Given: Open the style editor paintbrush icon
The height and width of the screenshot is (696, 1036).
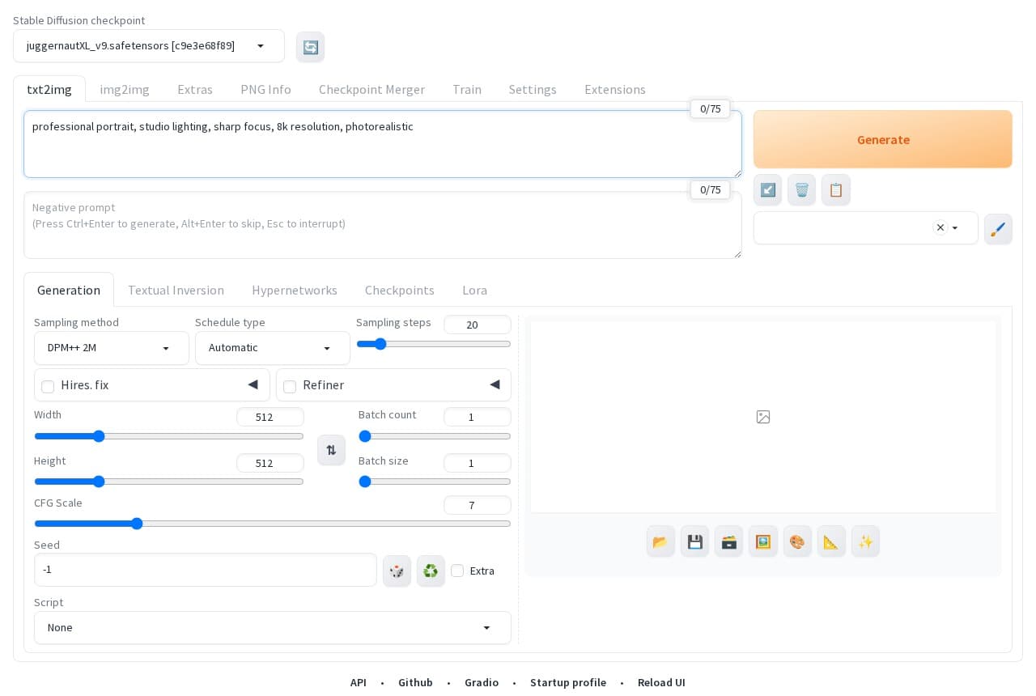Looking at the screenshot, I should [x=998, y=229].
